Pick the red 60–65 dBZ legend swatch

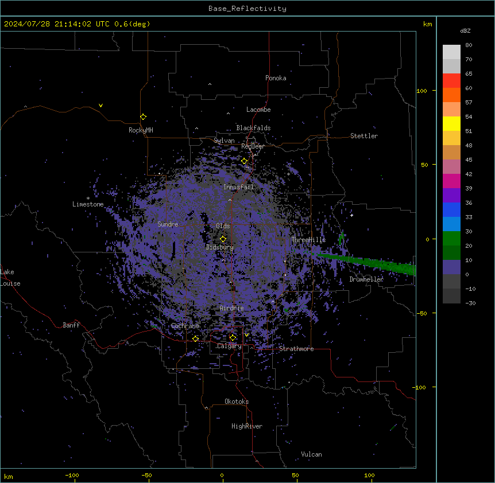coord(451,80)
